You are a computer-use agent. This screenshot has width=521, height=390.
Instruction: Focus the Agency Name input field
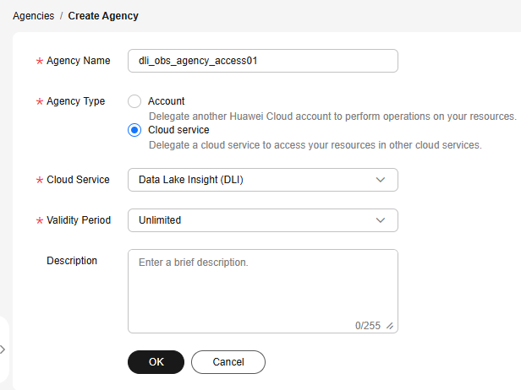262,61
